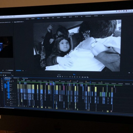
Task: Click Source monitor zoom scroll bar
Action: [x=6, y=73]
